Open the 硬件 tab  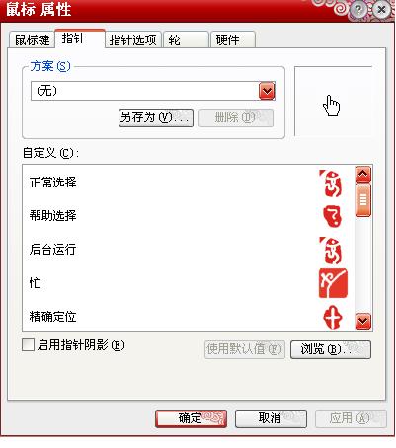pos(233,39)
